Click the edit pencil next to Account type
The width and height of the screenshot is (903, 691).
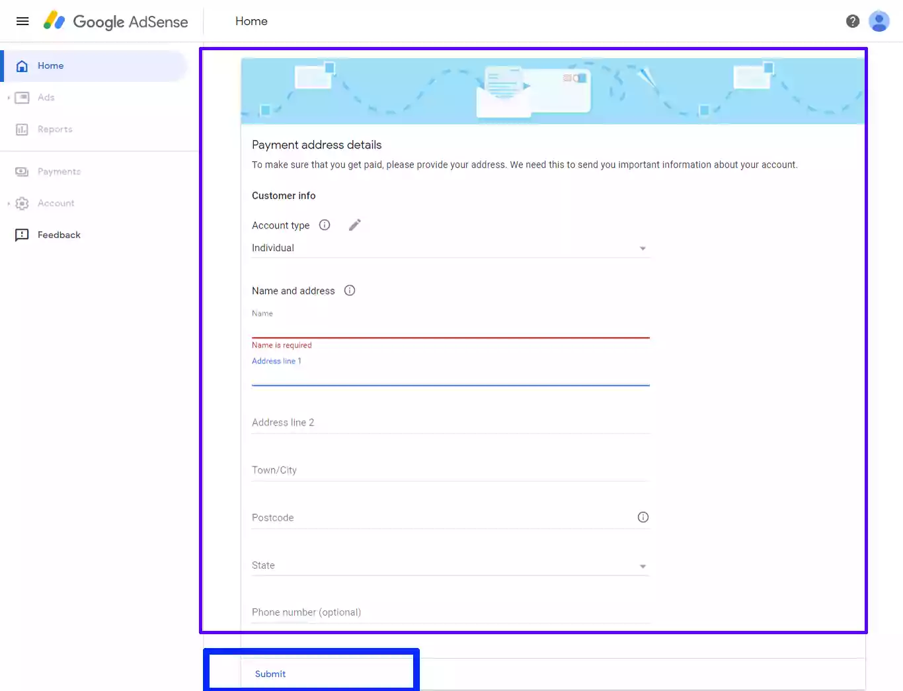click(x=355, y=225)
